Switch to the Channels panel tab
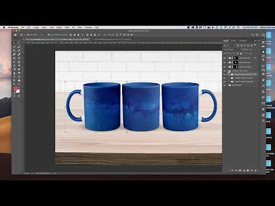275x206 pixels. [x=234, y=41]
